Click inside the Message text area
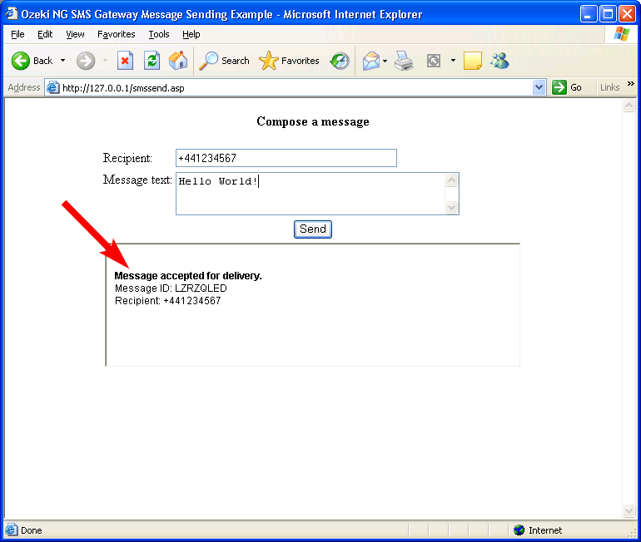641x542 pixels. [311, 194]
